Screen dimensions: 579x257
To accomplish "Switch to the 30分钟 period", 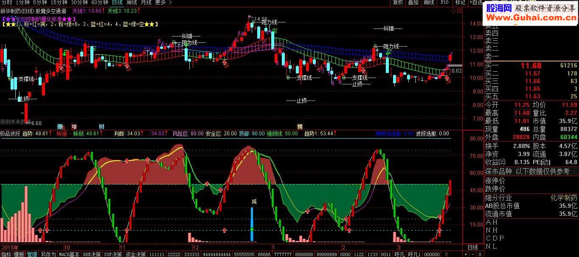I will (79, 3).
